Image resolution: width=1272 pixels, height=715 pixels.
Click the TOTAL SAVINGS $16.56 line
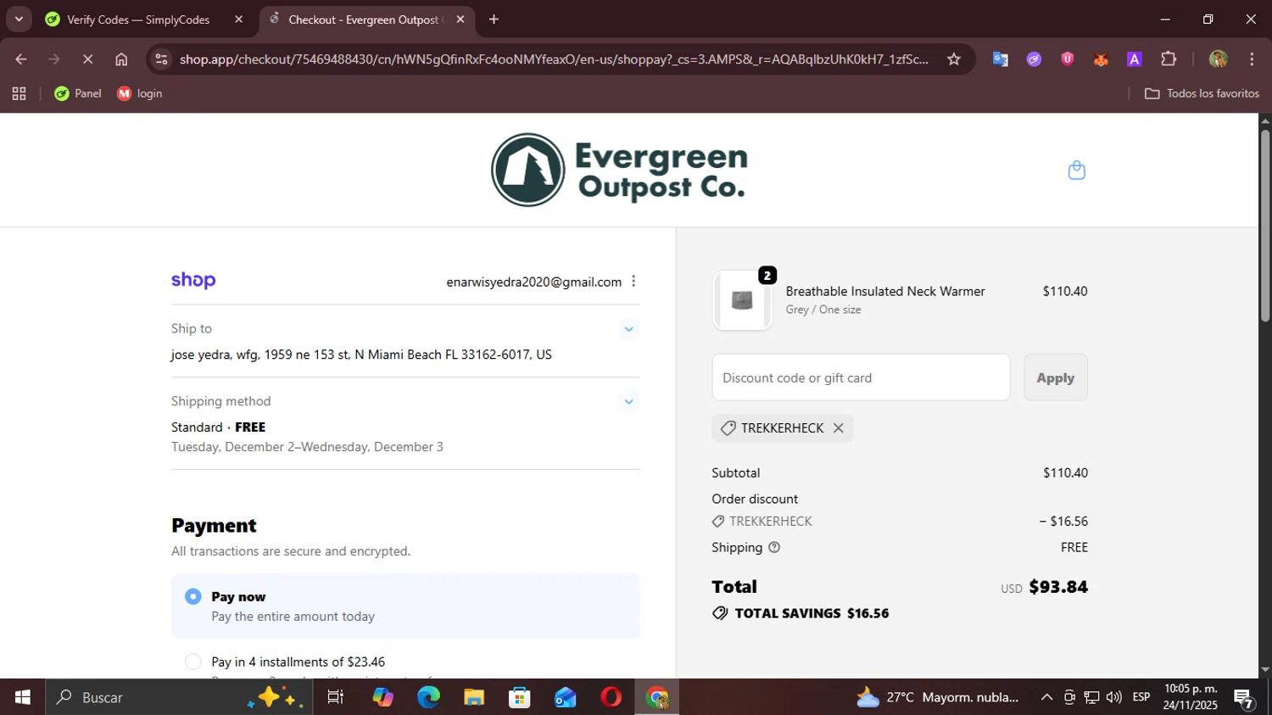pos(801,613)
